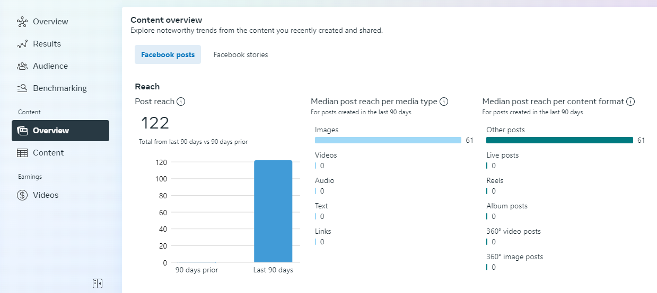Screen dimensions: 657x293
Task: Click the Content table grid icon
Action: pyautogui.click(x=22, y=153)
